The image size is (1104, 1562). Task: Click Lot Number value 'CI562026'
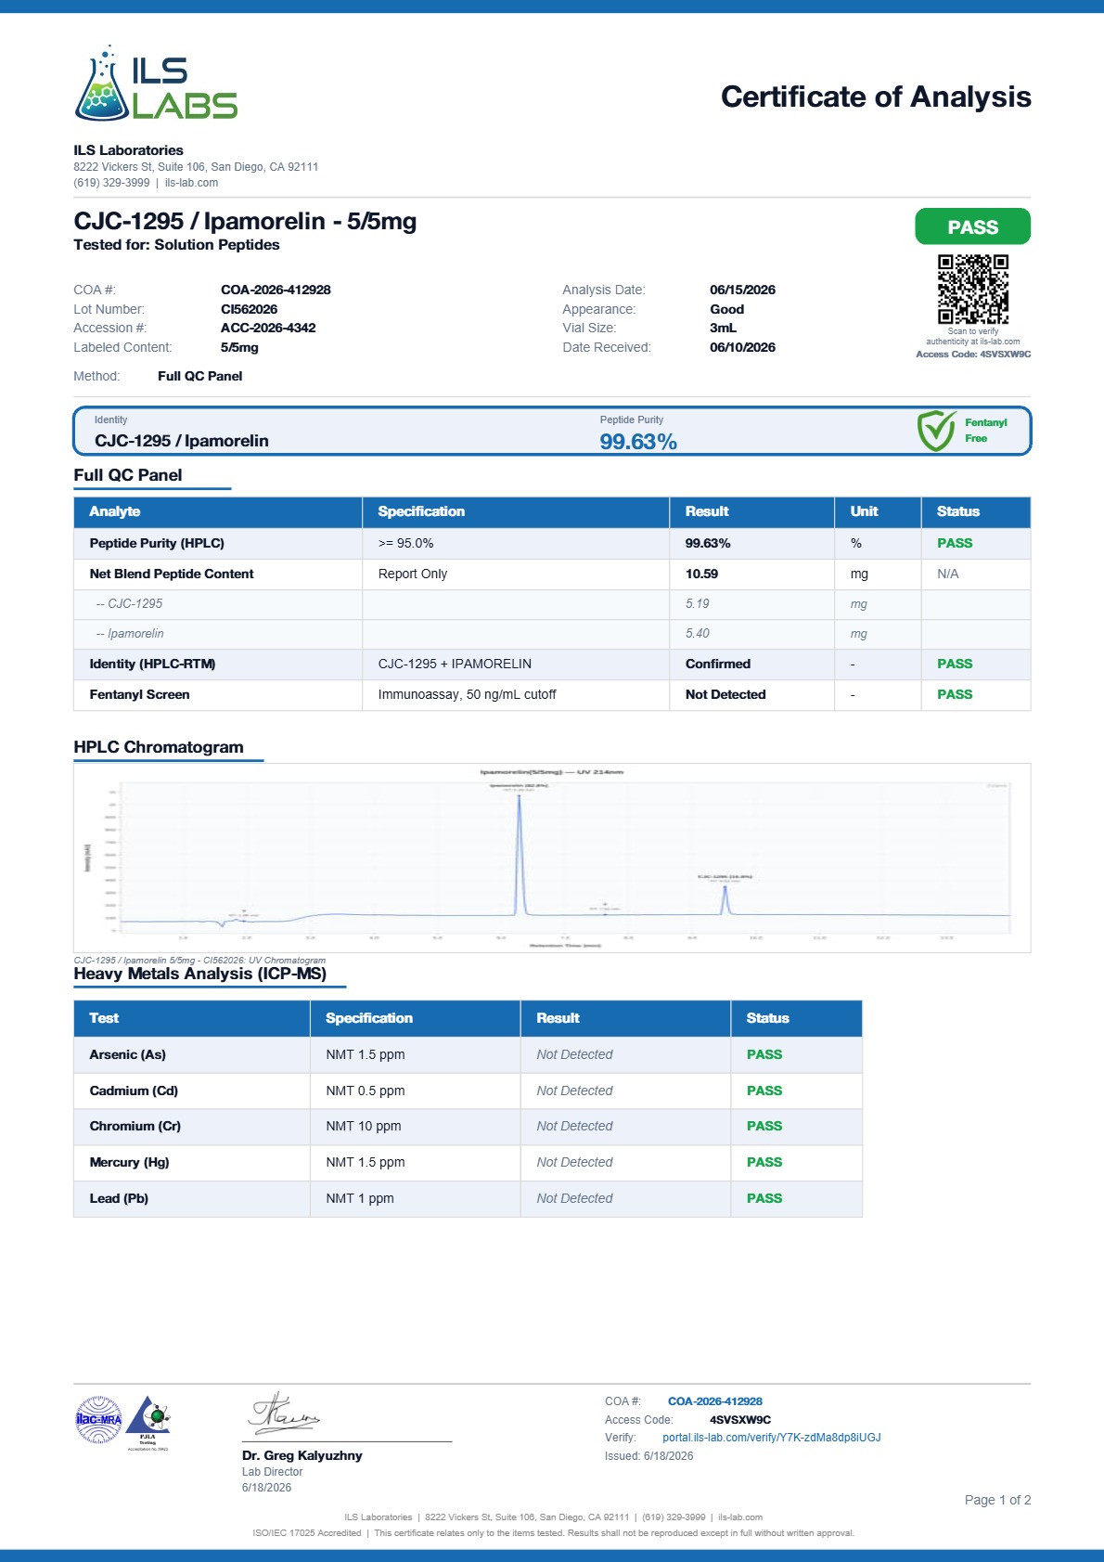point(249,309)
